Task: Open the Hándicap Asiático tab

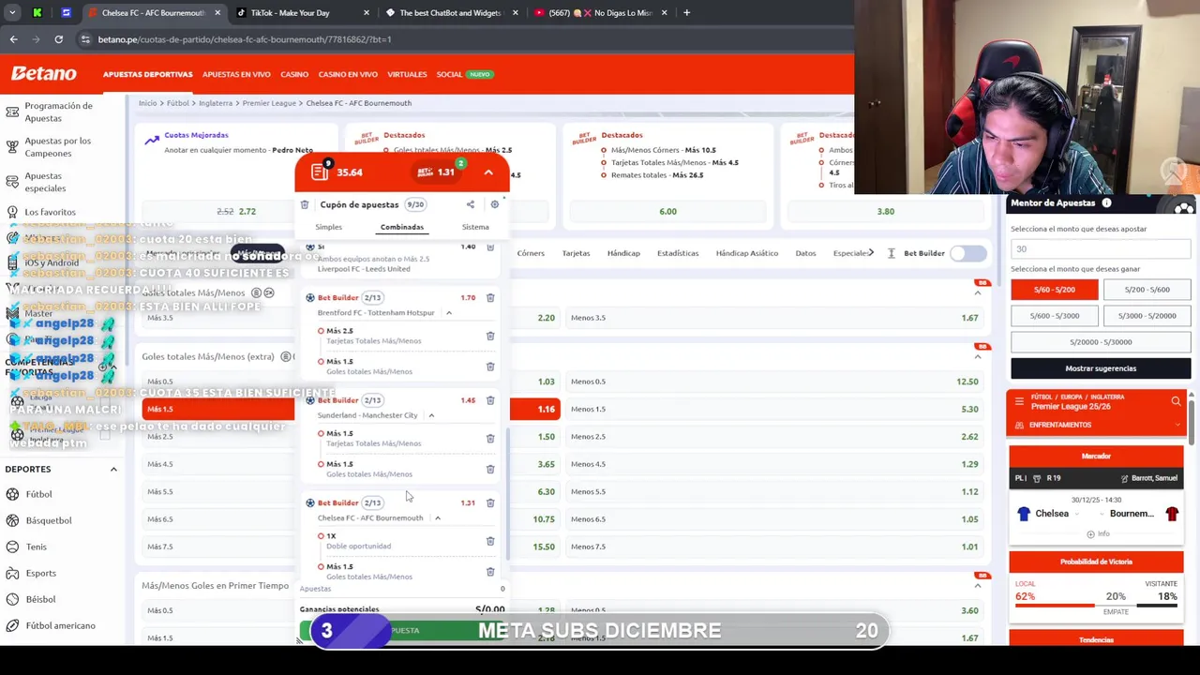Action: click(747, 253)
